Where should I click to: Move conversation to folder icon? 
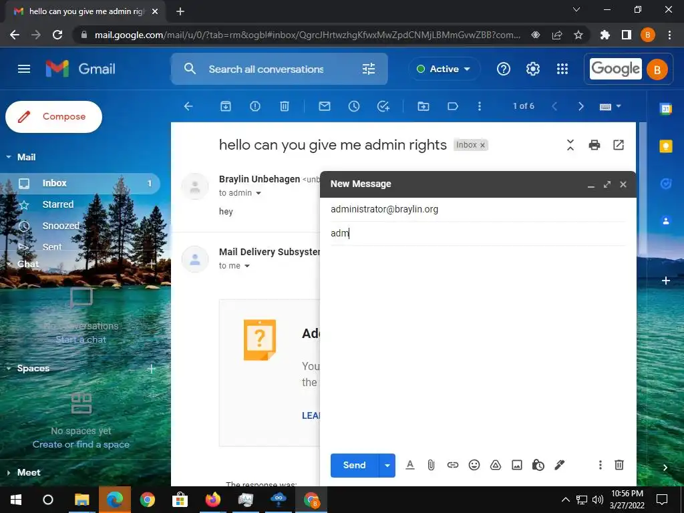click(423, 106)
